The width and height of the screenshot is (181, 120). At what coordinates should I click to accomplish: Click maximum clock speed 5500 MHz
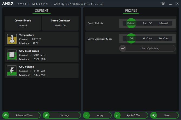[x=40, y=59]
